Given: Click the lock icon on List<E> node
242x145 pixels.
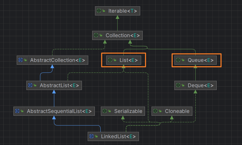Looking at the screenshot, I should (x=115, y=60).
